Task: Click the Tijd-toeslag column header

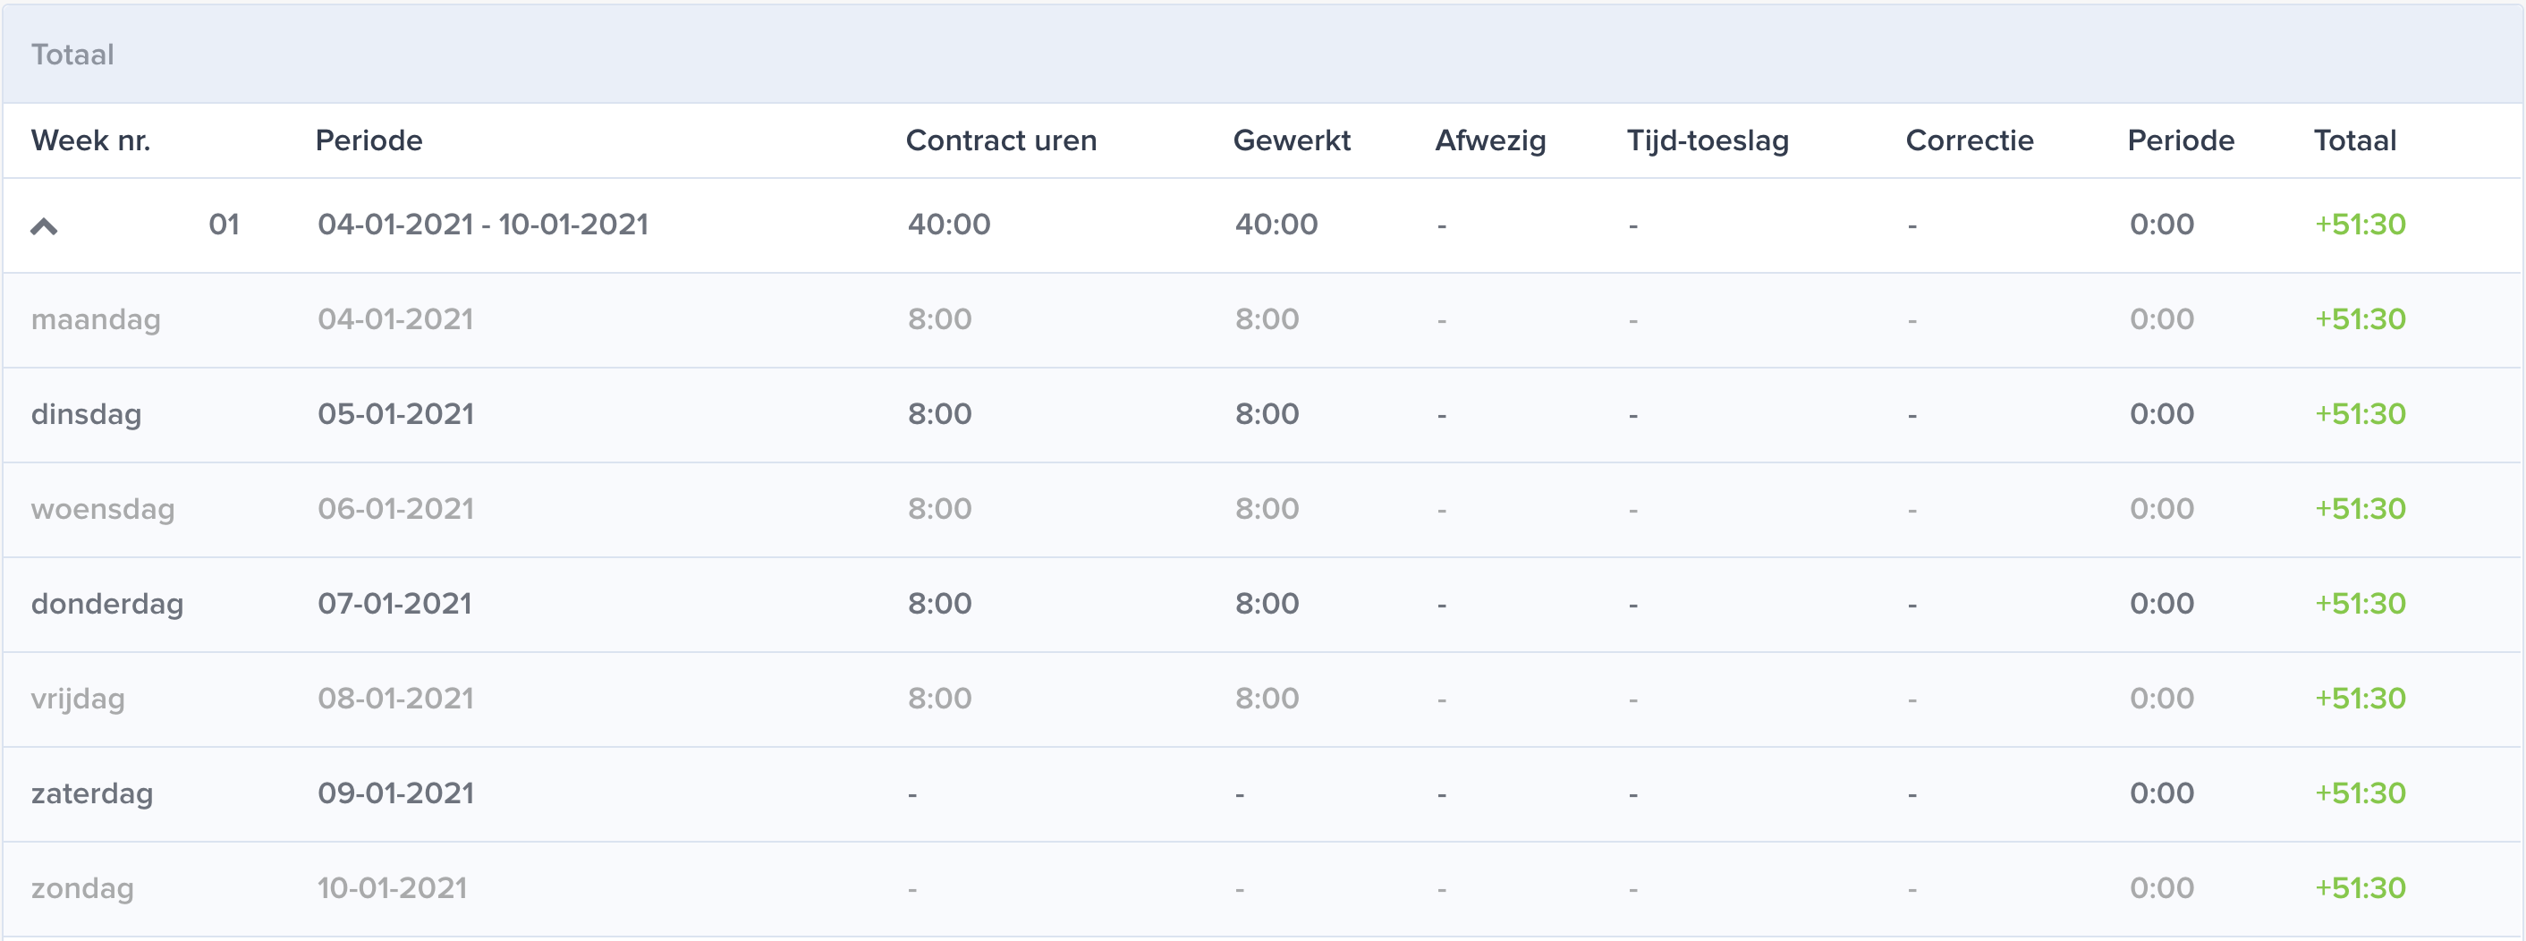Action: pos(1708,141)
